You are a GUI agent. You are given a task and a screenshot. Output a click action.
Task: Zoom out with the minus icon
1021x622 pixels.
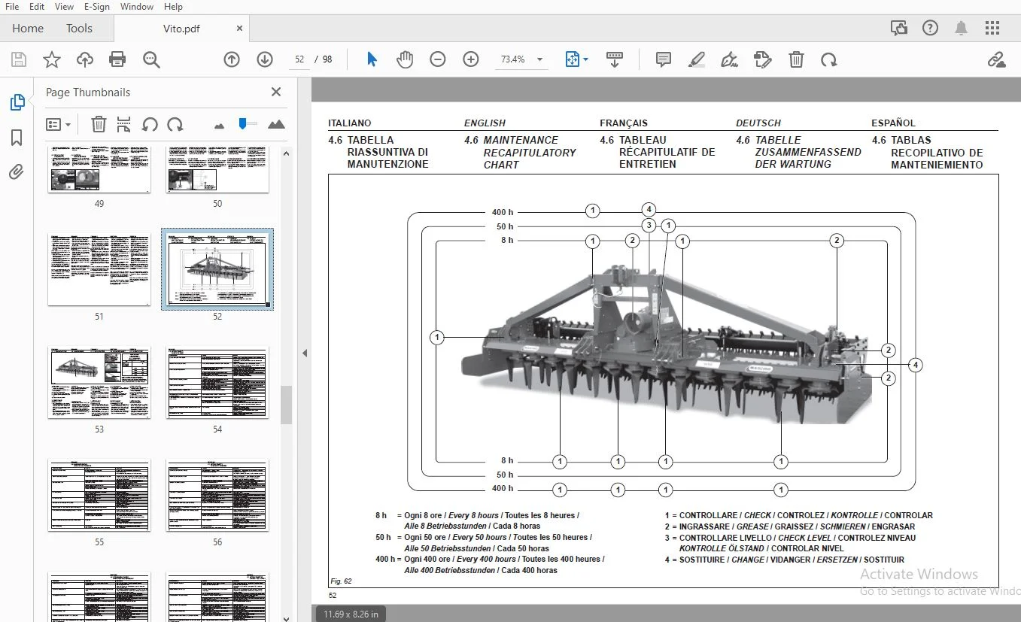pos(438,59)
